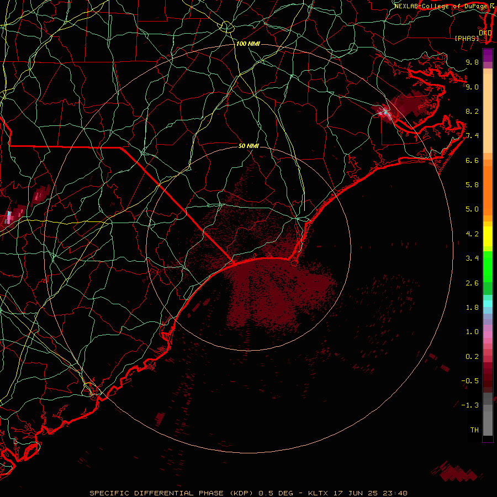Viewport: 497px width, 497px height.
Task: Click the 7.4 value on the color scale
Action: [x=472, y=136]
